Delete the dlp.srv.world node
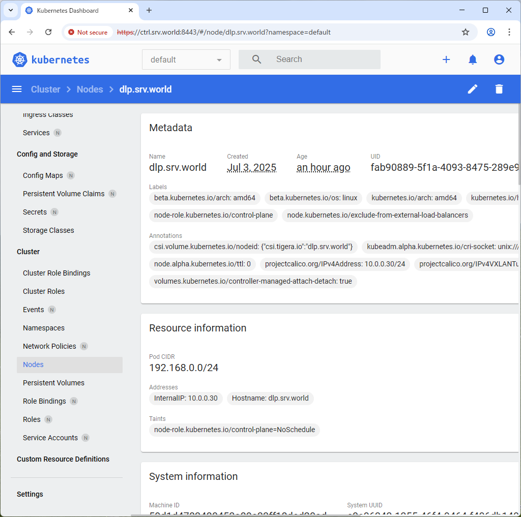 point(499,89)
